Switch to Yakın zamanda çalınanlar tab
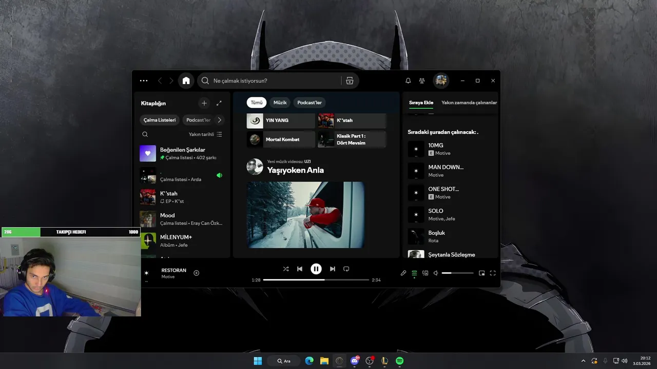 click(x=469, y=102)
